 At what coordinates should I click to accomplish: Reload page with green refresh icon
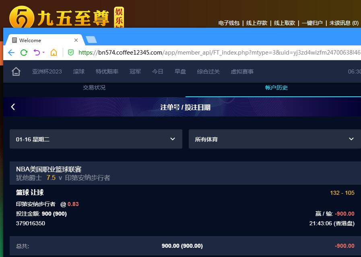tap(24, 53)
